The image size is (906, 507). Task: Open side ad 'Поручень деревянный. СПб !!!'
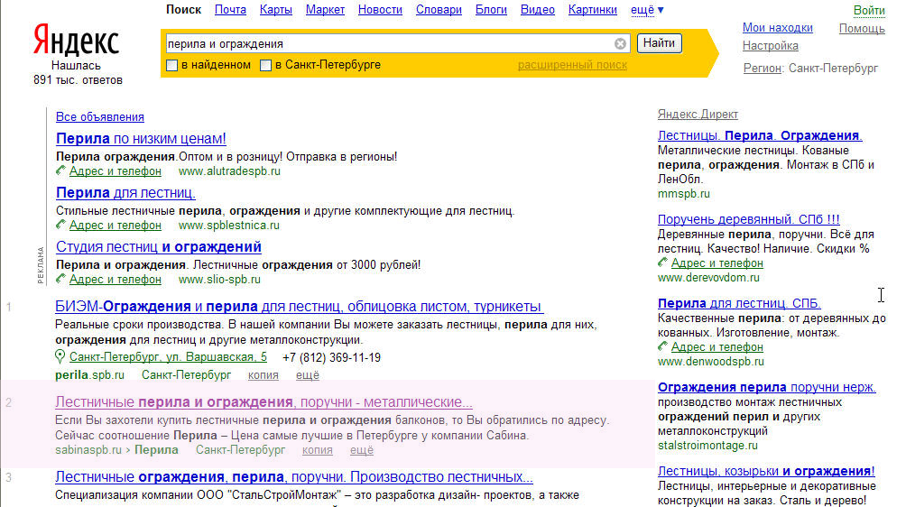pyautogui.click(x=748, y=219)
